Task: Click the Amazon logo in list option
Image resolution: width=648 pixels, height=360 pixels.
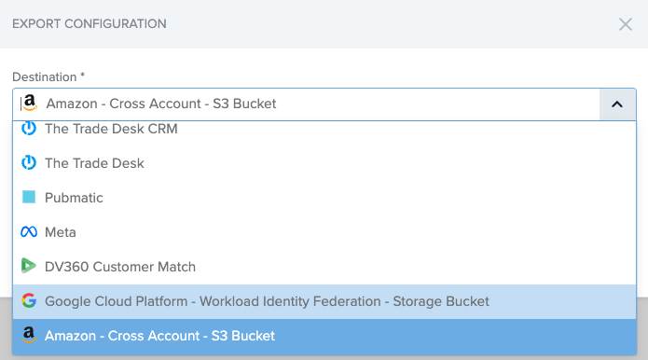Action: click(29, 335)
